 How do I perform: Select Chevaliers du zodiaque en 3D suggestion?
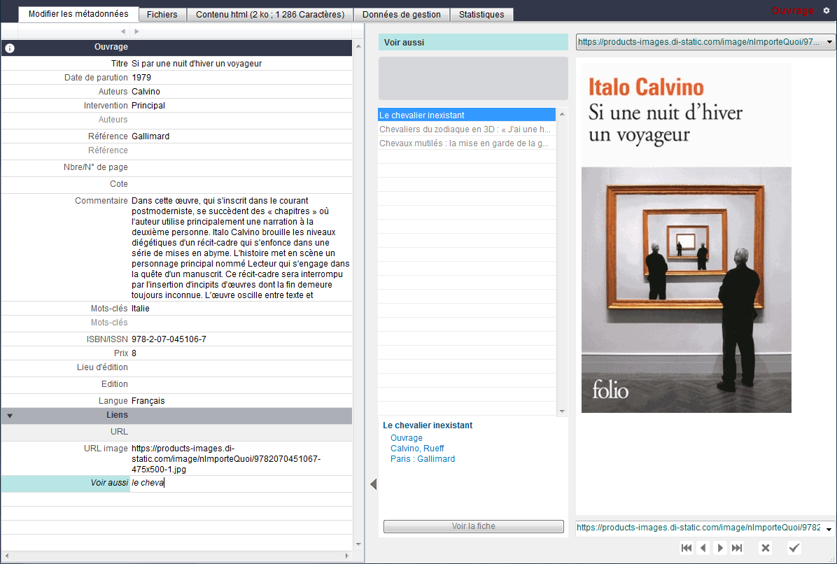pyautogui.click(x=467, y=129)
